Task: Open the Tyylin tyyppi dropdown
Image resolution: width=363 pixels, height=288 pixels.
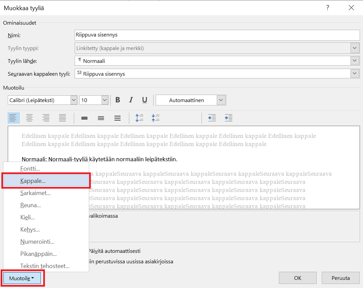Action: [355, 48]
